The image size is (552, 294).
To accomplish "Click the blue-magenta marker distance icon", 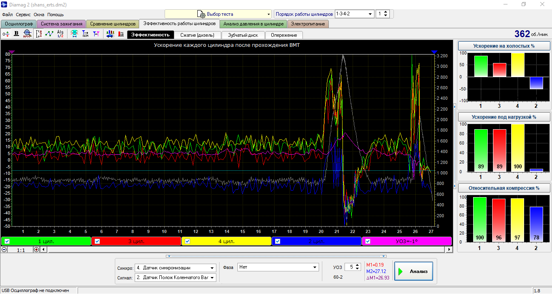I will [x=96, y=34].
